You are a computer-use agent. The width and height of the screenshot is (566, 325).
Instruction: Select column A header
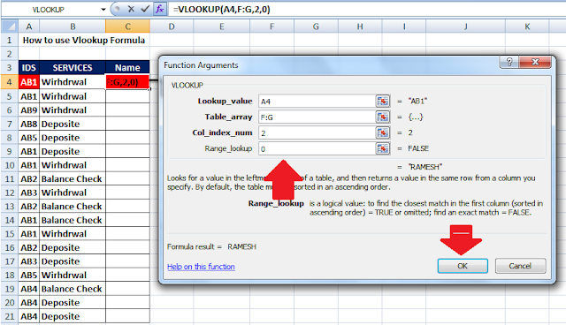(29, 26)
